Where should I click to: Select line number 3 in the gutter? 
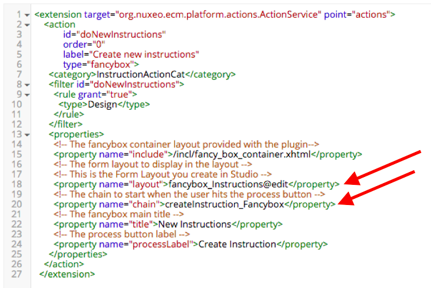coord(19,35)
